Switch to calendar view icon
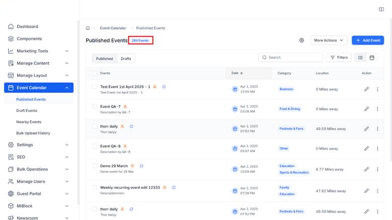This screenshot has width=392, height=220. (x=372, y=57)
